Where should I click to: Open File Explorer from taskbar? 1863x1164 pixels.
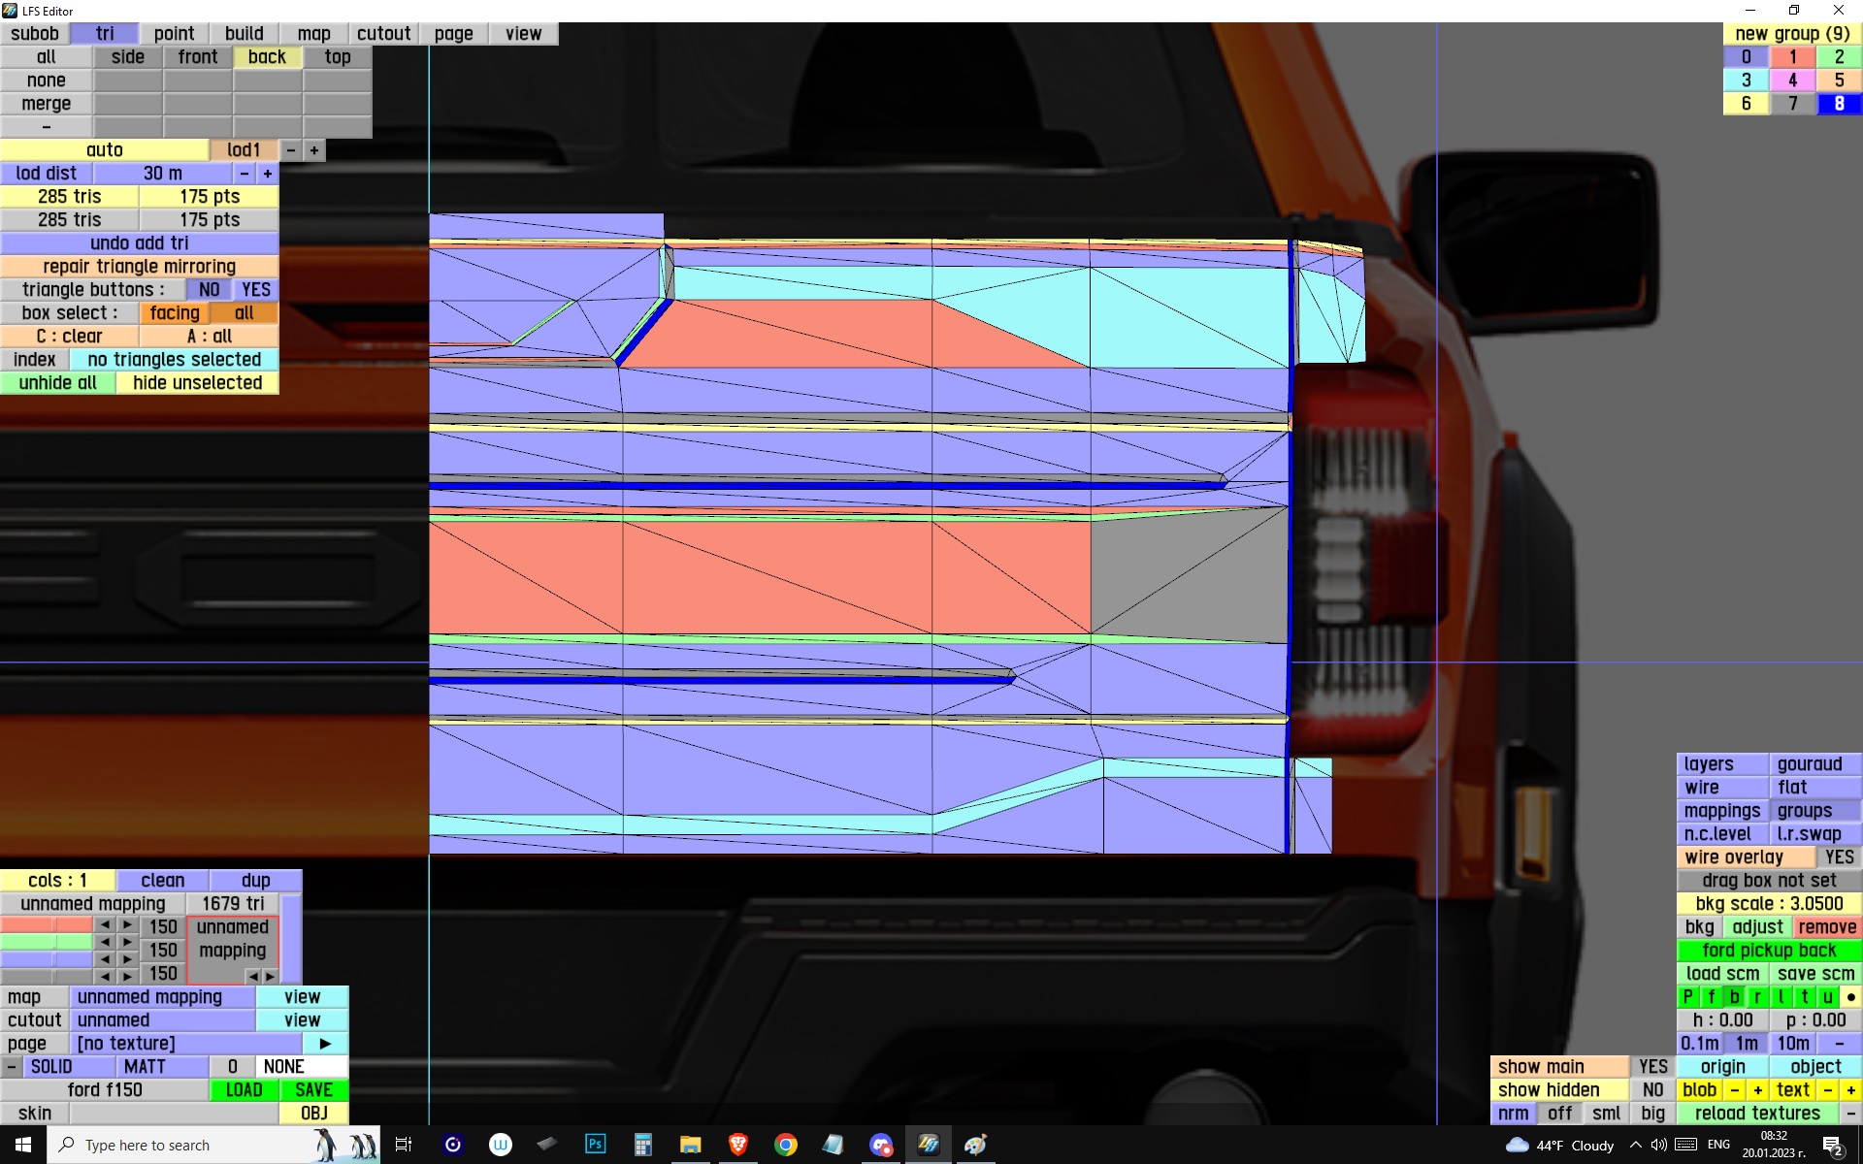(690, 1145)
